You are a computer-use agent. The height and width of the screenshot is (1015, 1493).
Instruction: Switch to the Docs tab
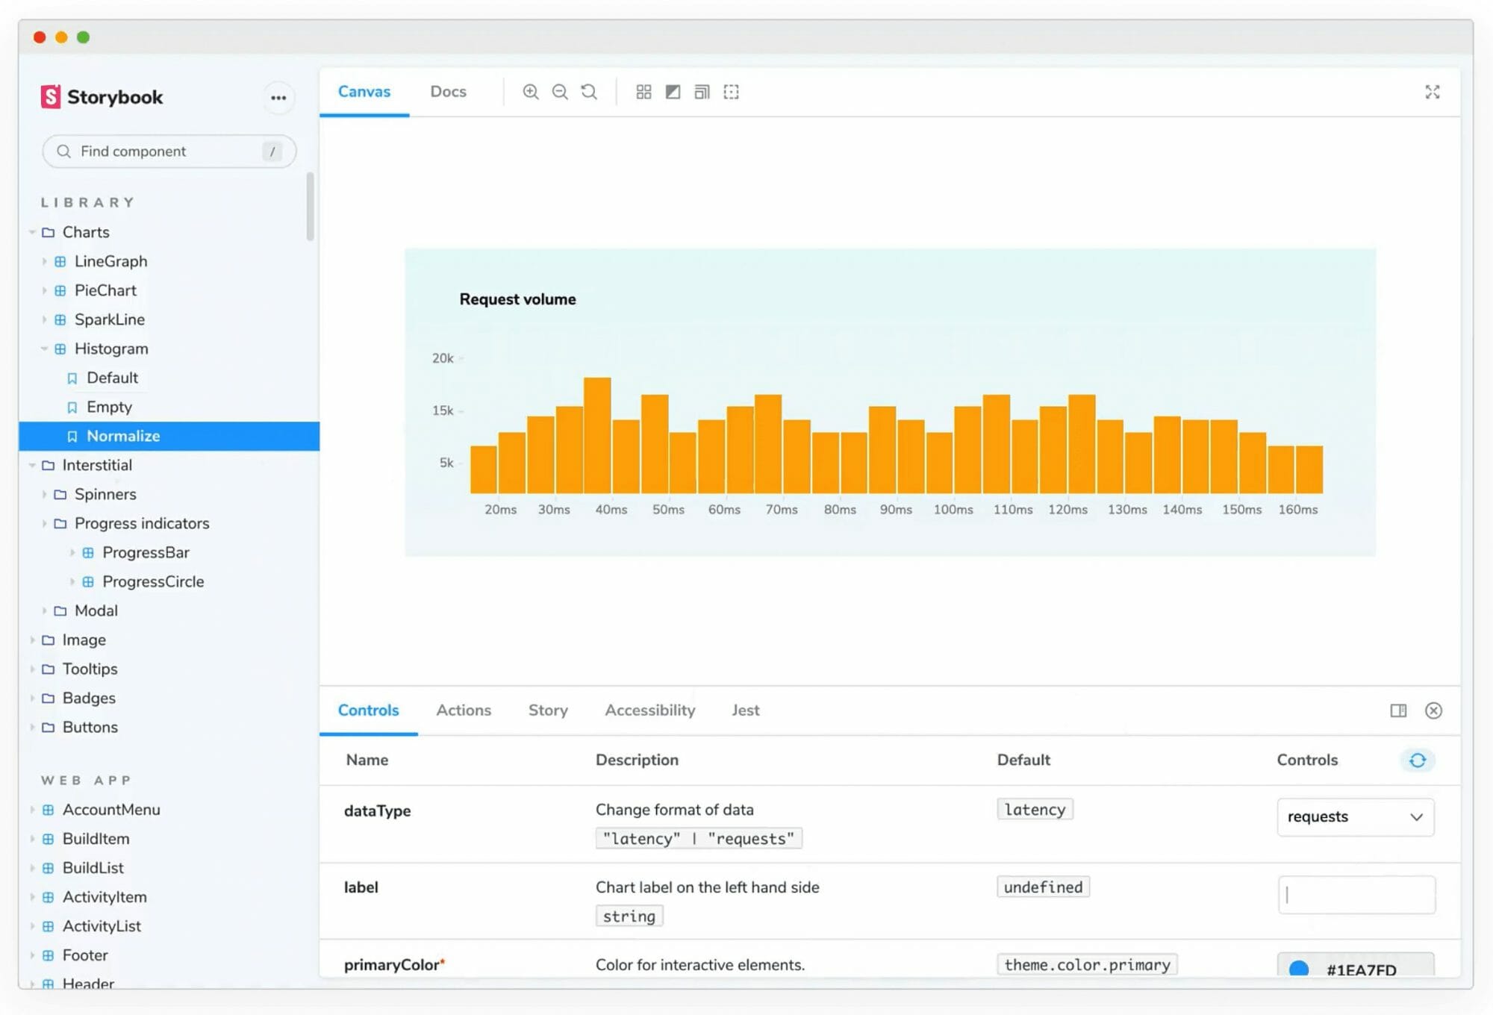tap(448, 92)
